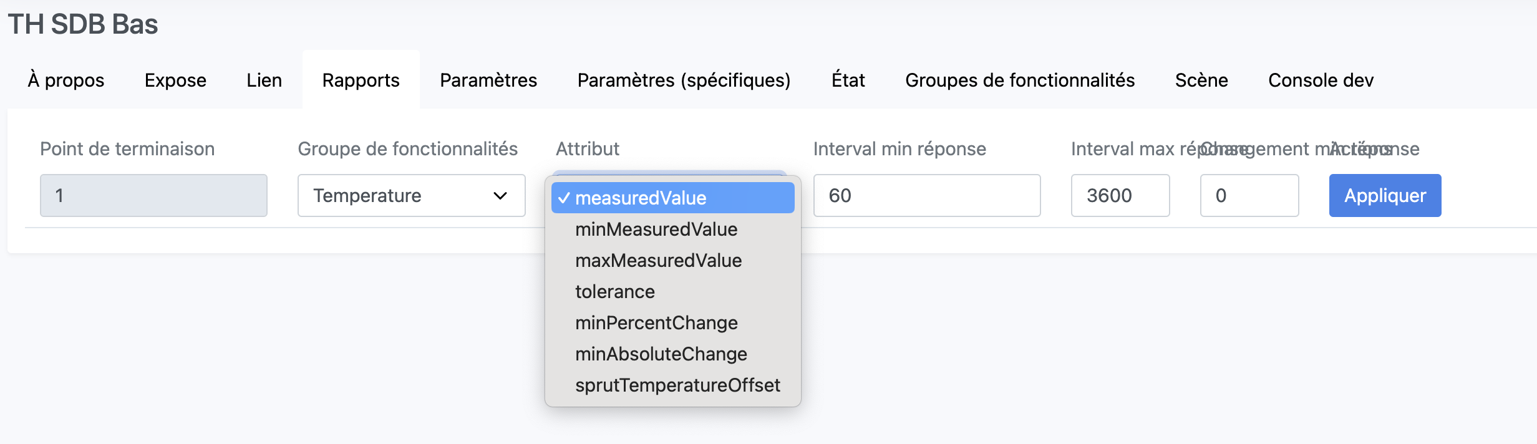Pick maxMeasuredValue attribute option
This screenshot has width=1537, height=444.
click(658, 261)
